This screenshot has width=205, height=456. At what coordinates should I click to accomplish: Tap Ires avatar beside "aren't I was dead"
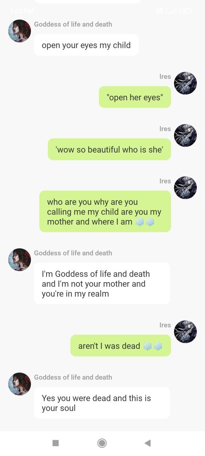click(186, 332)
